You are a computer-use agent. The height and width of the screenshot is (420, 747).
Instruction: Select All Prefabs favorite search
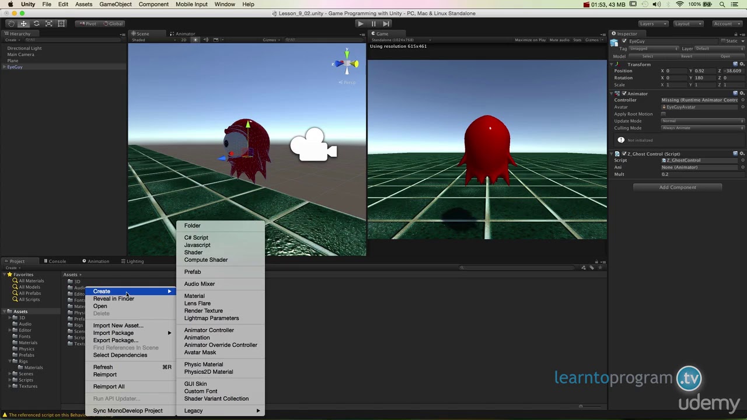[29, 293]
